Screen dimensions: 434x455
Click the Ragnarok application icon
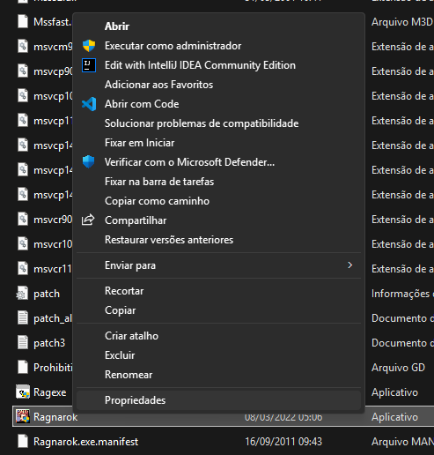tap(23, 417)
